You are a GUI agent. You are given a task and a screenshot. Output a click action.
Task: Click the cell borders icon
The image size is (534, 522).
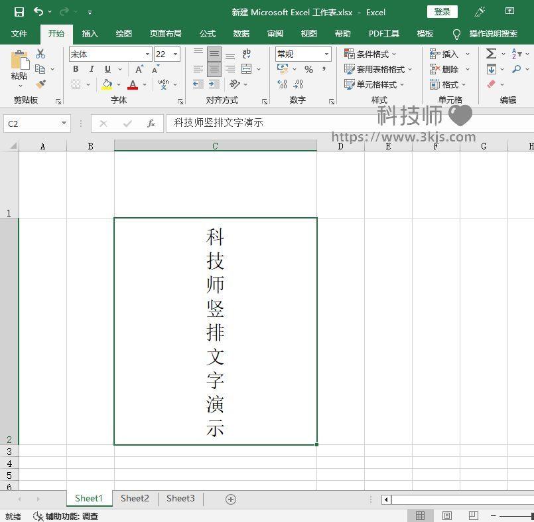76,84
